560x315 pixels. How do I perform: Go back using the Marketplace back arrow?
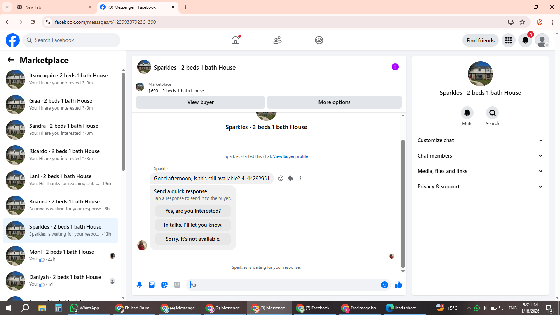click(x=11, y=60)
